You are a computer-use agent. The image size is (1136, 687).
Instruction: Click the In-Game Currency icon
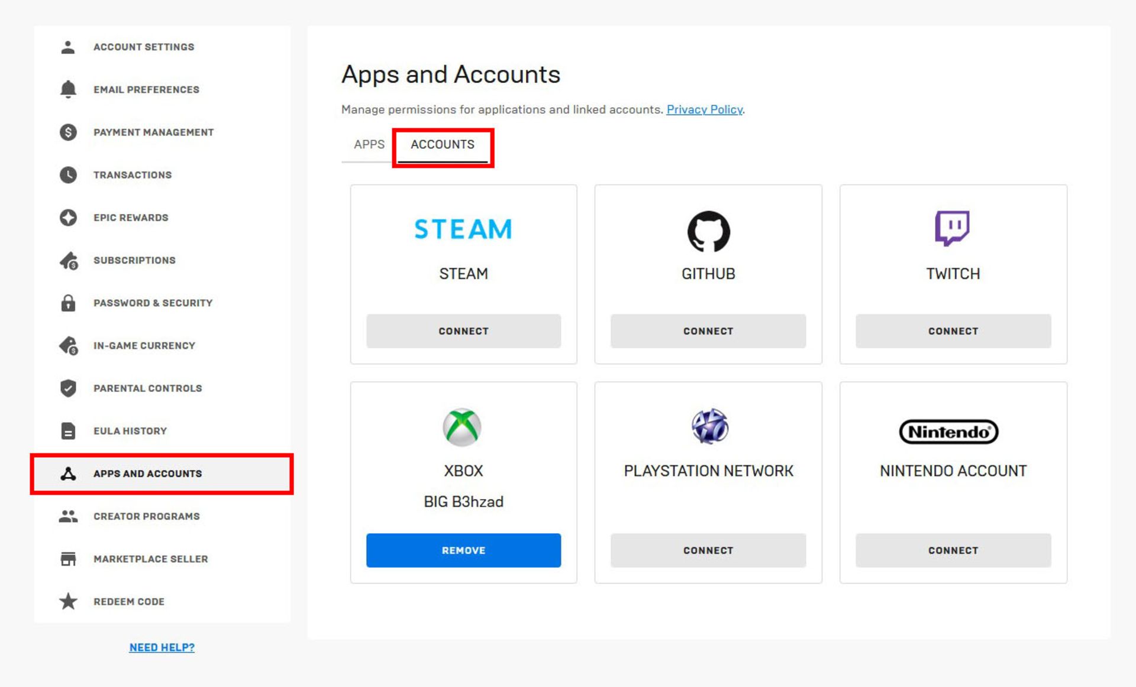click(x=69, y=346)
